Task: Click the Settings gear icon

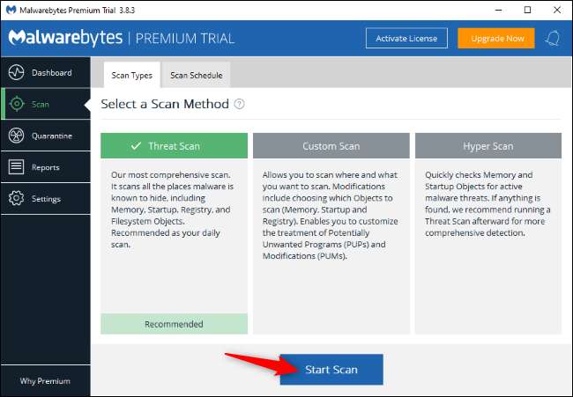Action: pos(16,199)
